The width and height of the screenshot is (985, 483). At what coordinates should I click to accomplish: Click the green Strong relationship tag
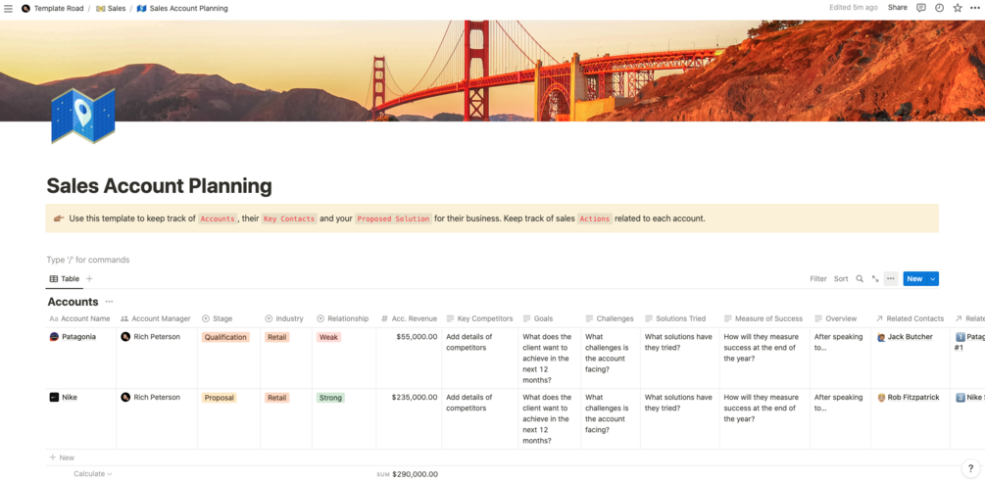[x=330, y=398]
